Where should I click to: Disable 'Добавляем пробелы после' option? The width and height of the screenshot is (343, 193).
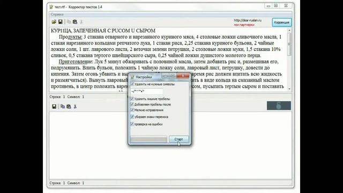click(x=132, y=105)
